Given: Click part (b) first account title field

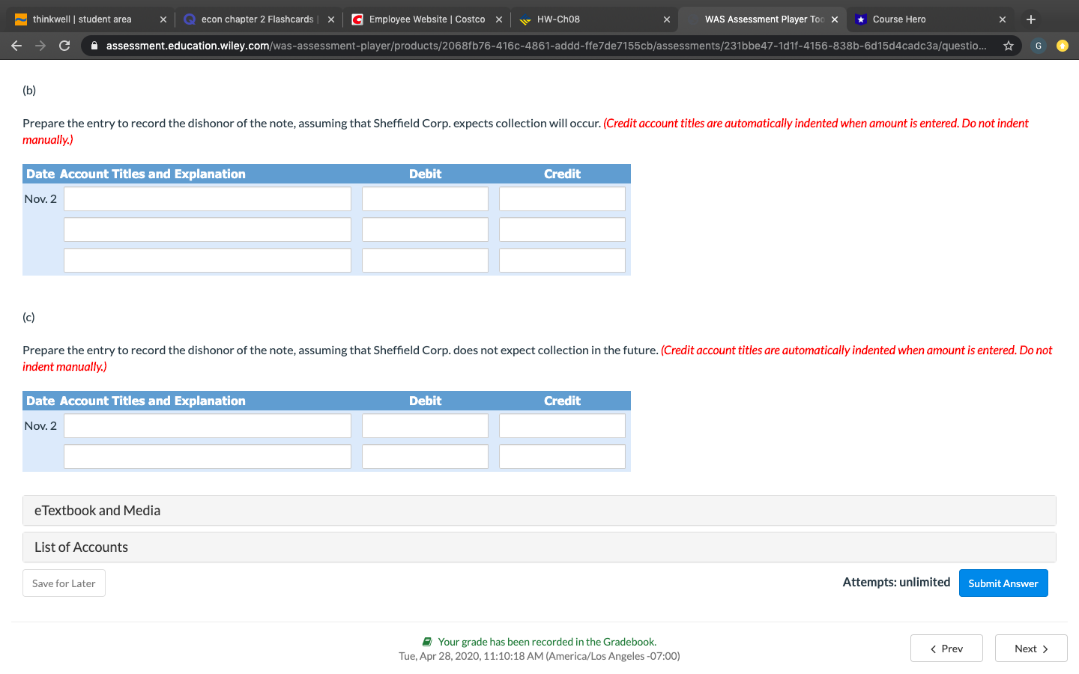Looking at the screenshot, I should (x=208, y=199).
